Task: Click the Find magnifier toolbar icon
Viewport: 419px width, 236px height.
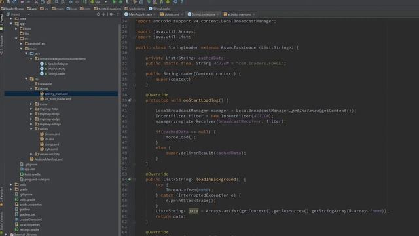Action: tap(57, 2)
